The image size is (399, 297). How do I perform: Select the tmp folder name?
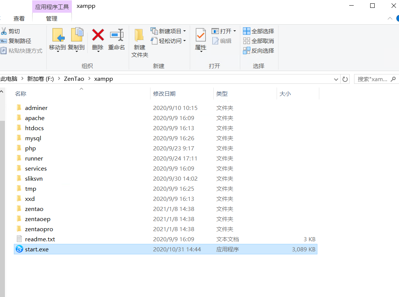coord(31,189)
